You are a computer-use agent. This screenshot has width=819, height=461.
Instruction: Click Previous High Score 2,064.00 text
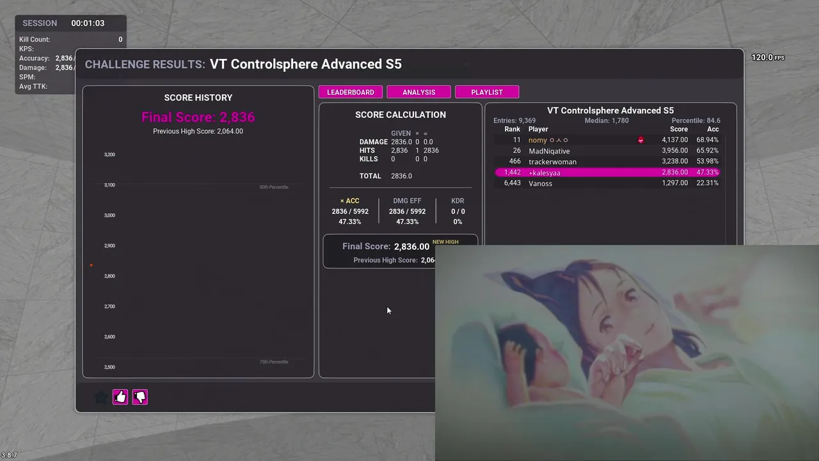coord(198,131)
